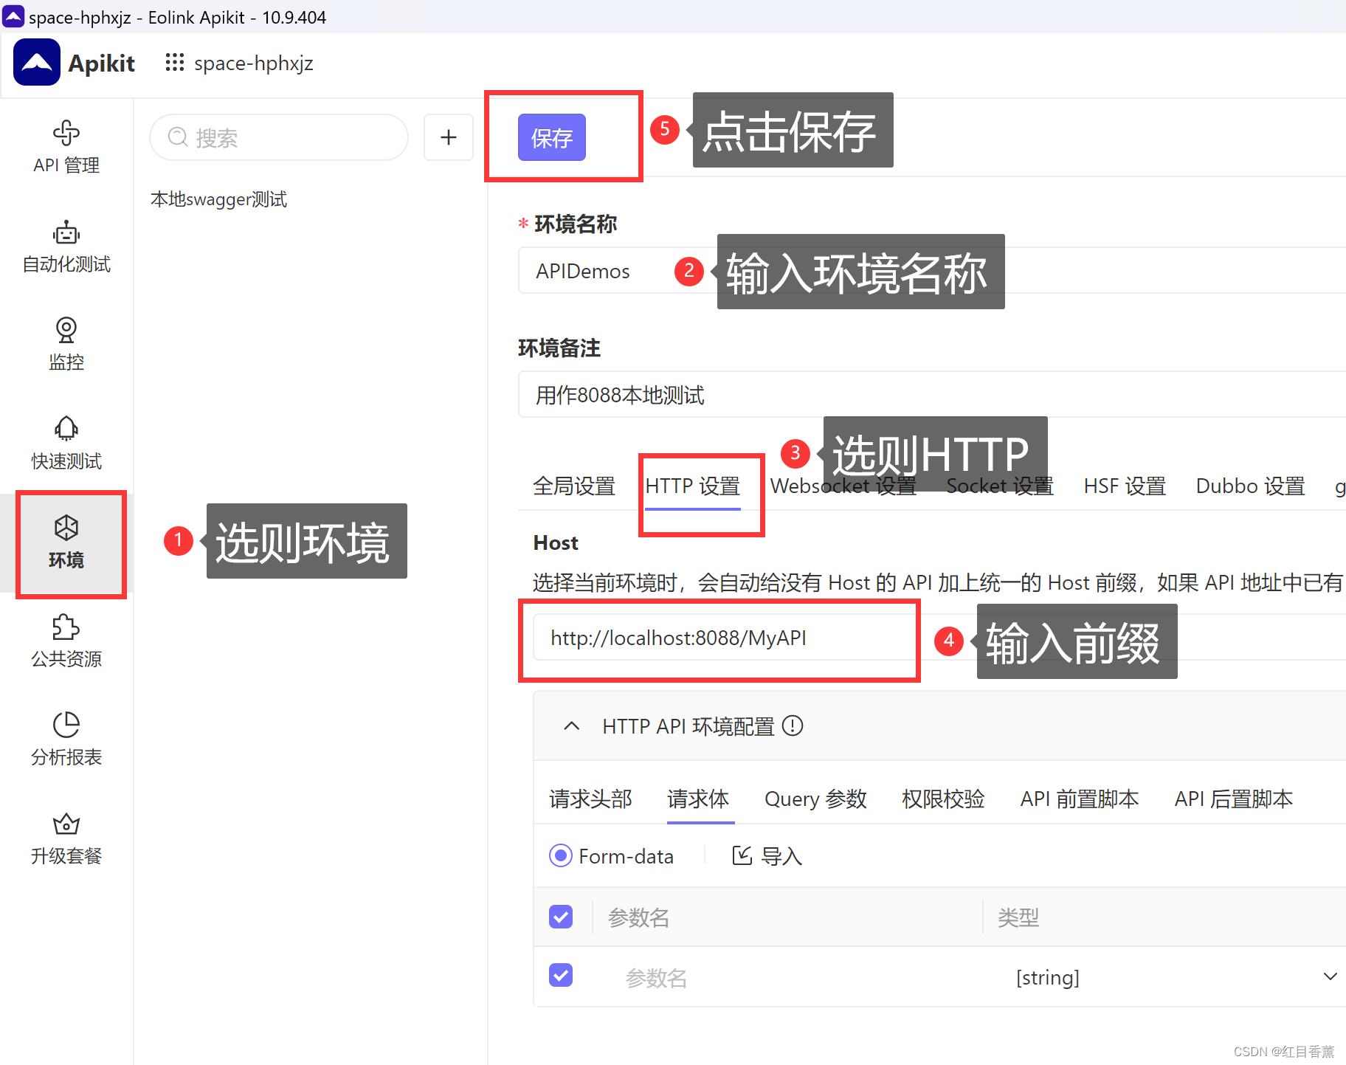Image resolution: width=1346 pixels, height=1065 pixels.
Task: Click the app grid icon beside Apikit logo
Action: (x=174, y=63)
